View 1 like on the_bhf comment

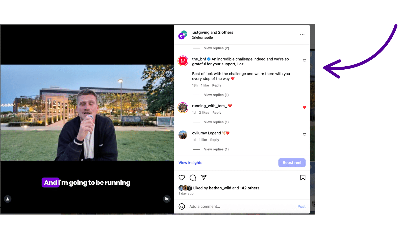(x=205, y=86)
